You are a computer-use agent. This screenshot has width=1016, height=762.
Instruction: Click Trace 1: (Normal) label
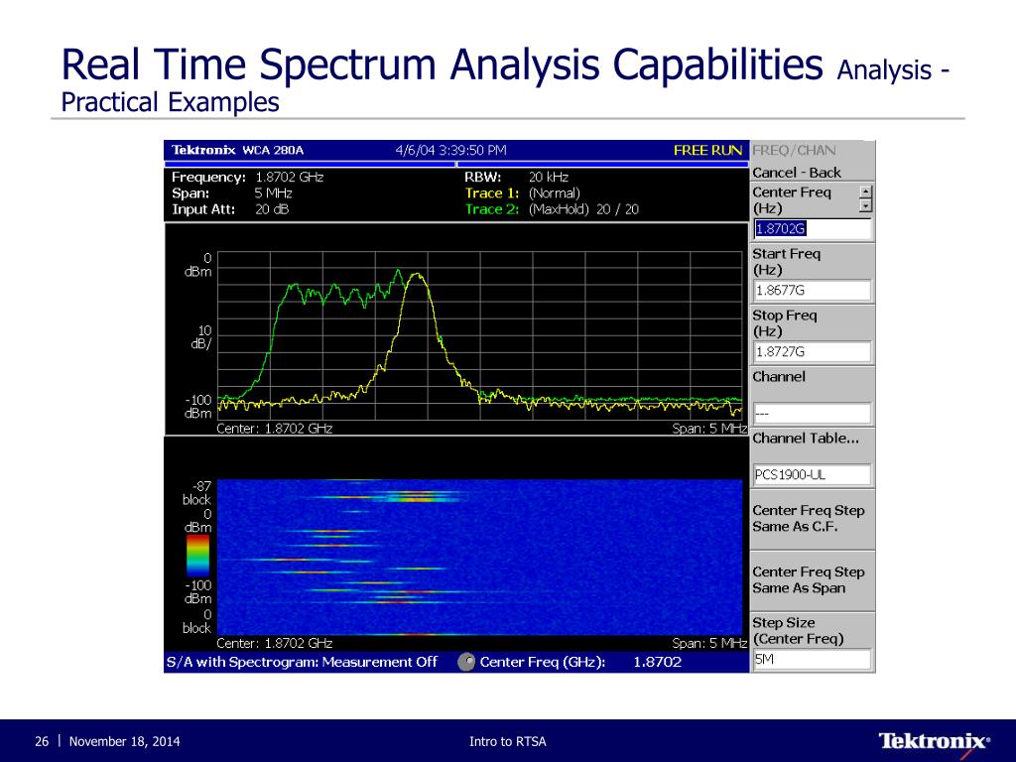[x=523, y=193]
